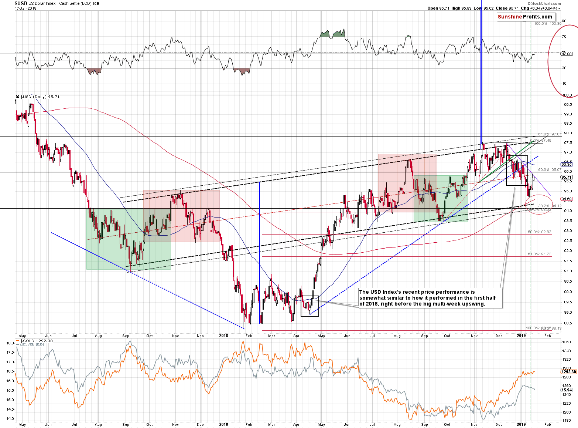Click the 'Low 95.62' header value
The image size is (578, 428).
(x=483, y=8)
